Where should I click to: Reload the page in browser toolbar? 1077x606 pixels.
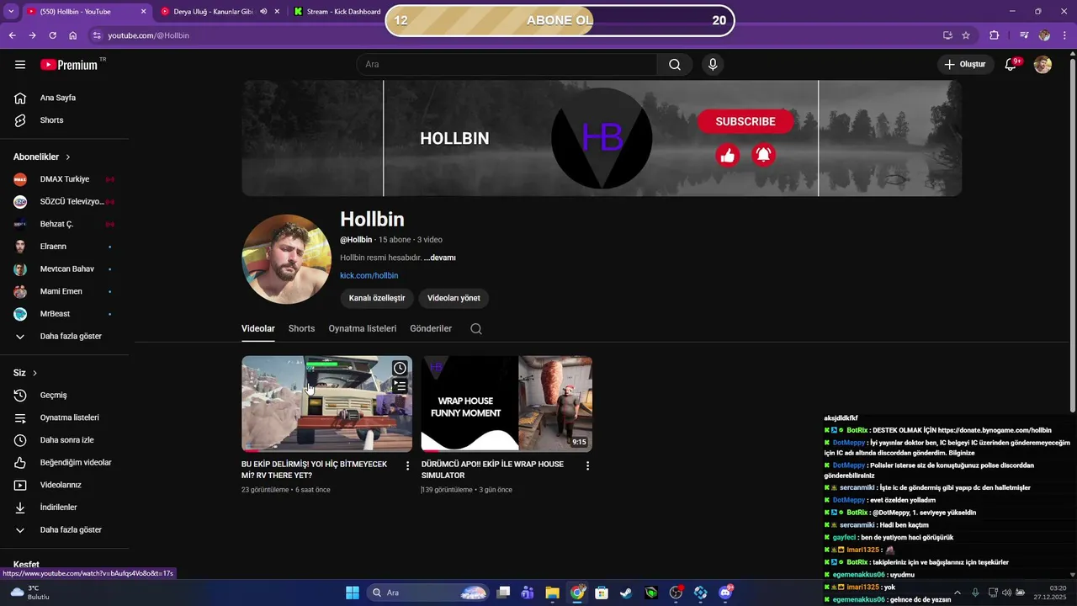coord(52,35)
